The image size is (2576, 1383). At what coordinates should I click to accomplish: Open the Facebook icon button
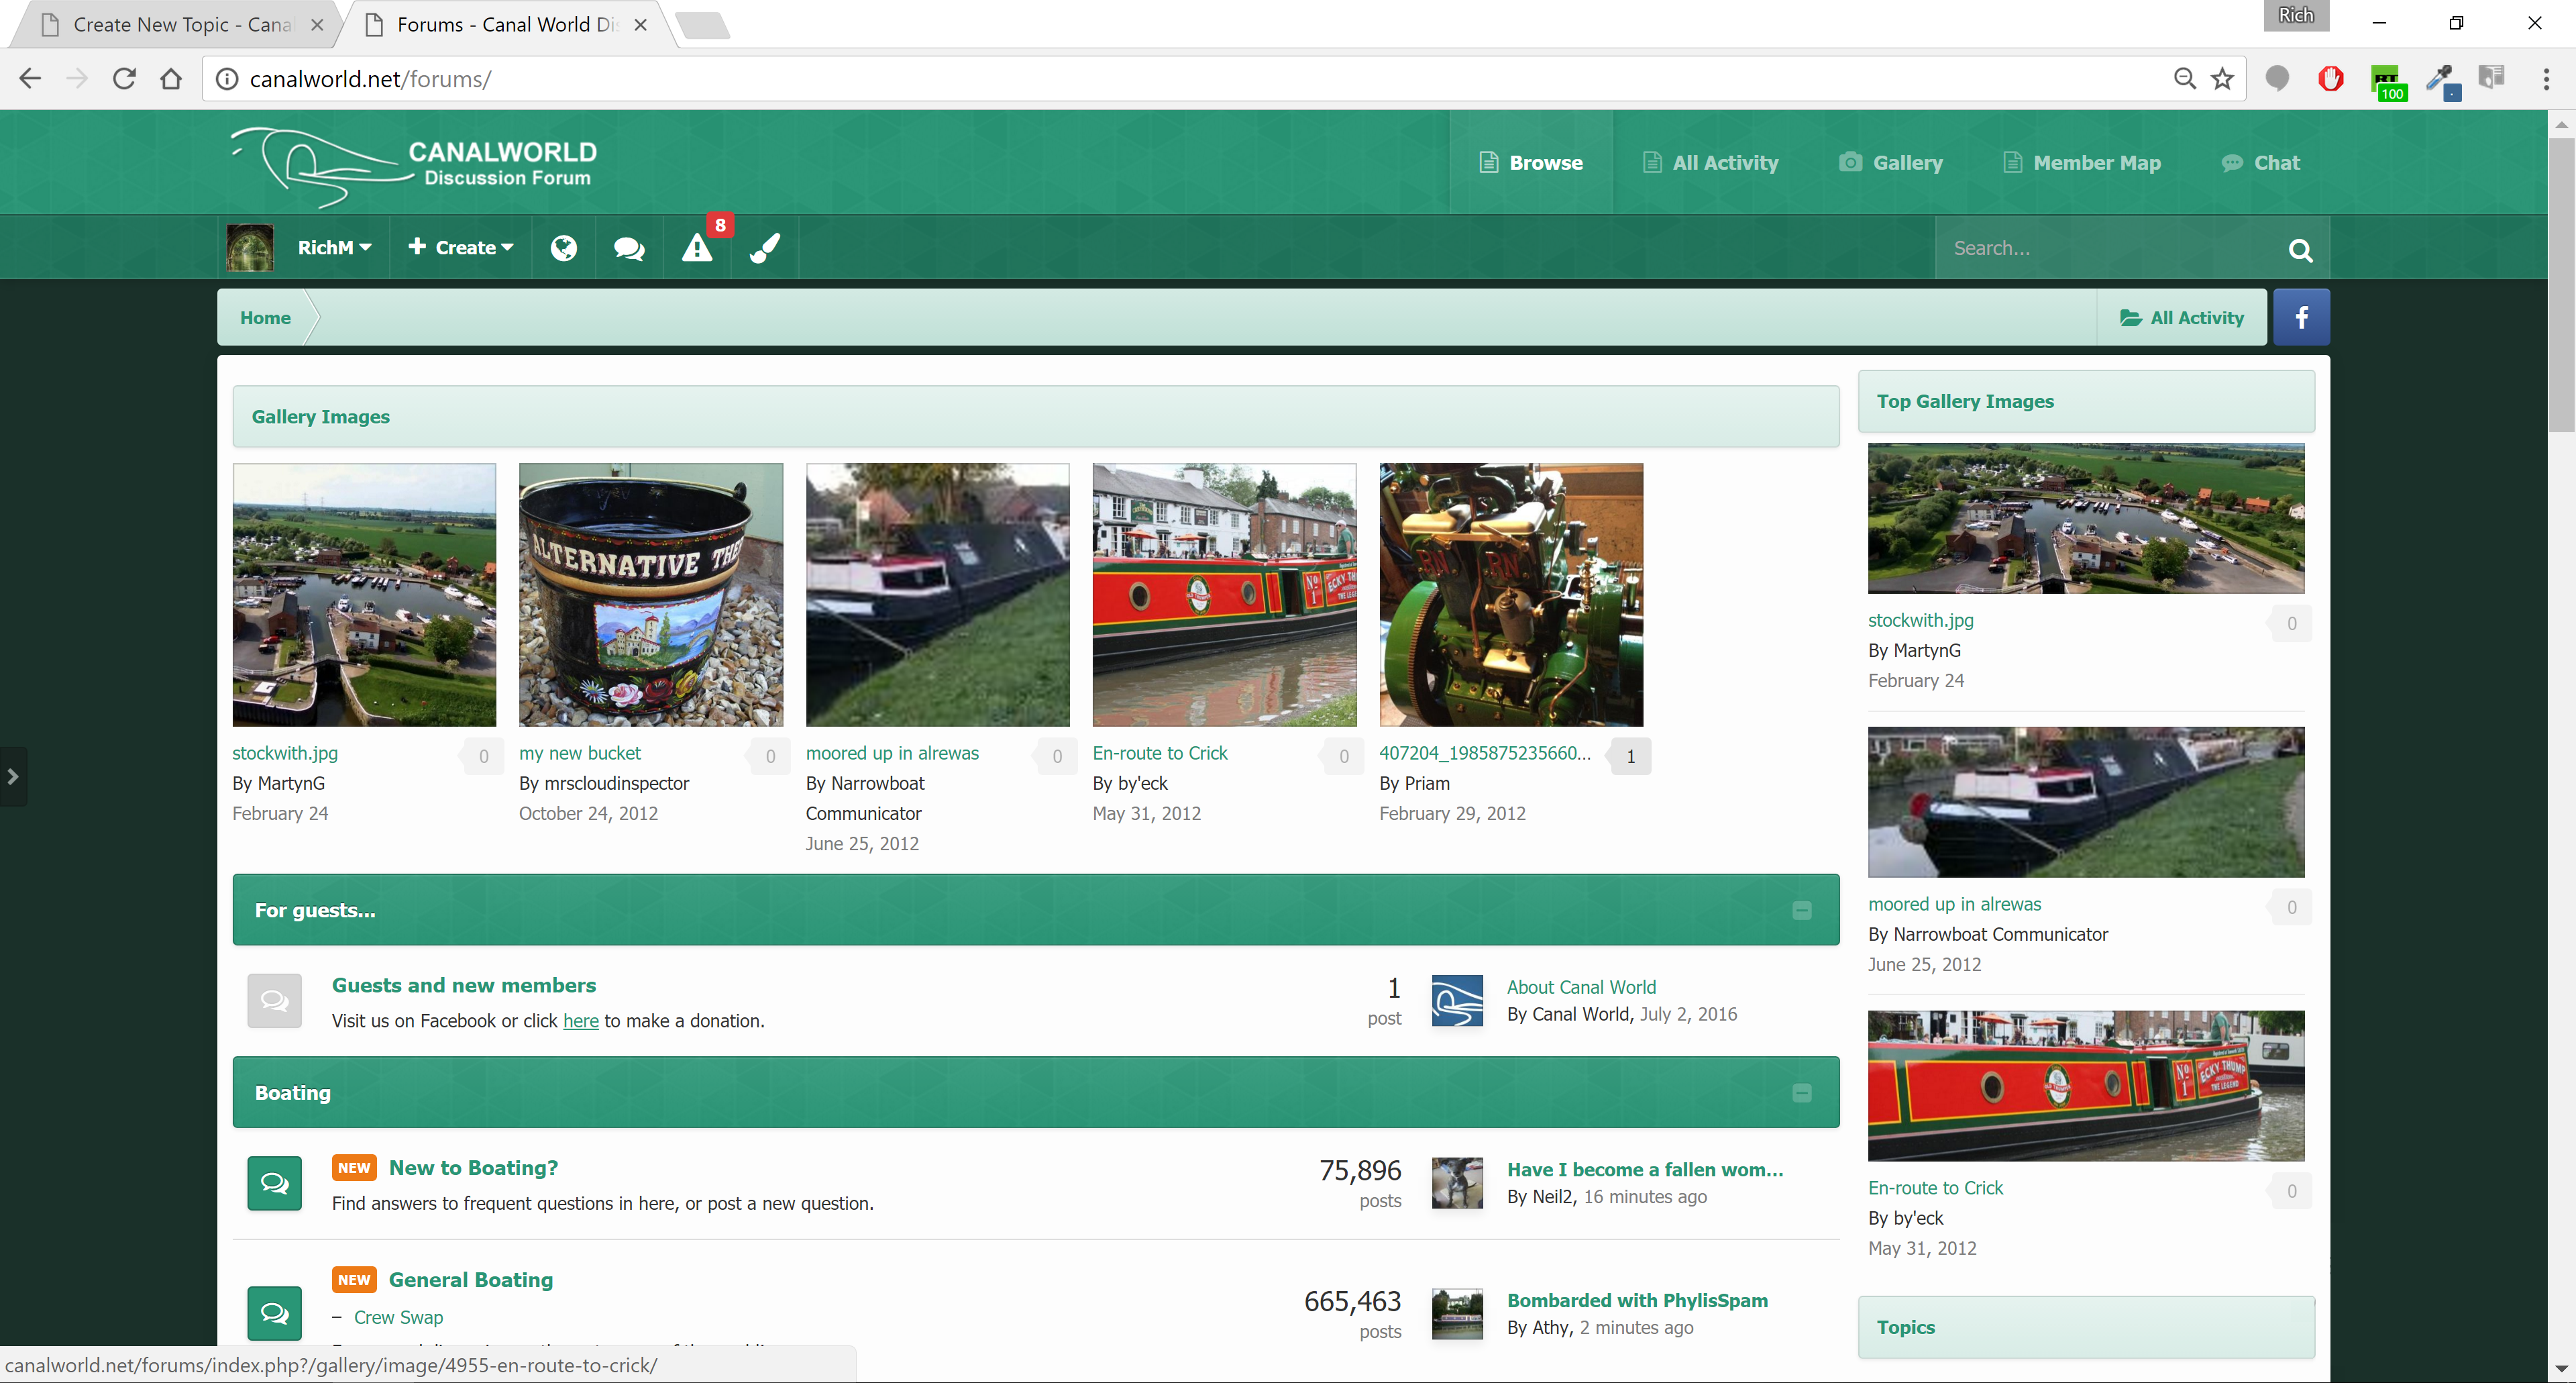click(x=2301, y=317)
